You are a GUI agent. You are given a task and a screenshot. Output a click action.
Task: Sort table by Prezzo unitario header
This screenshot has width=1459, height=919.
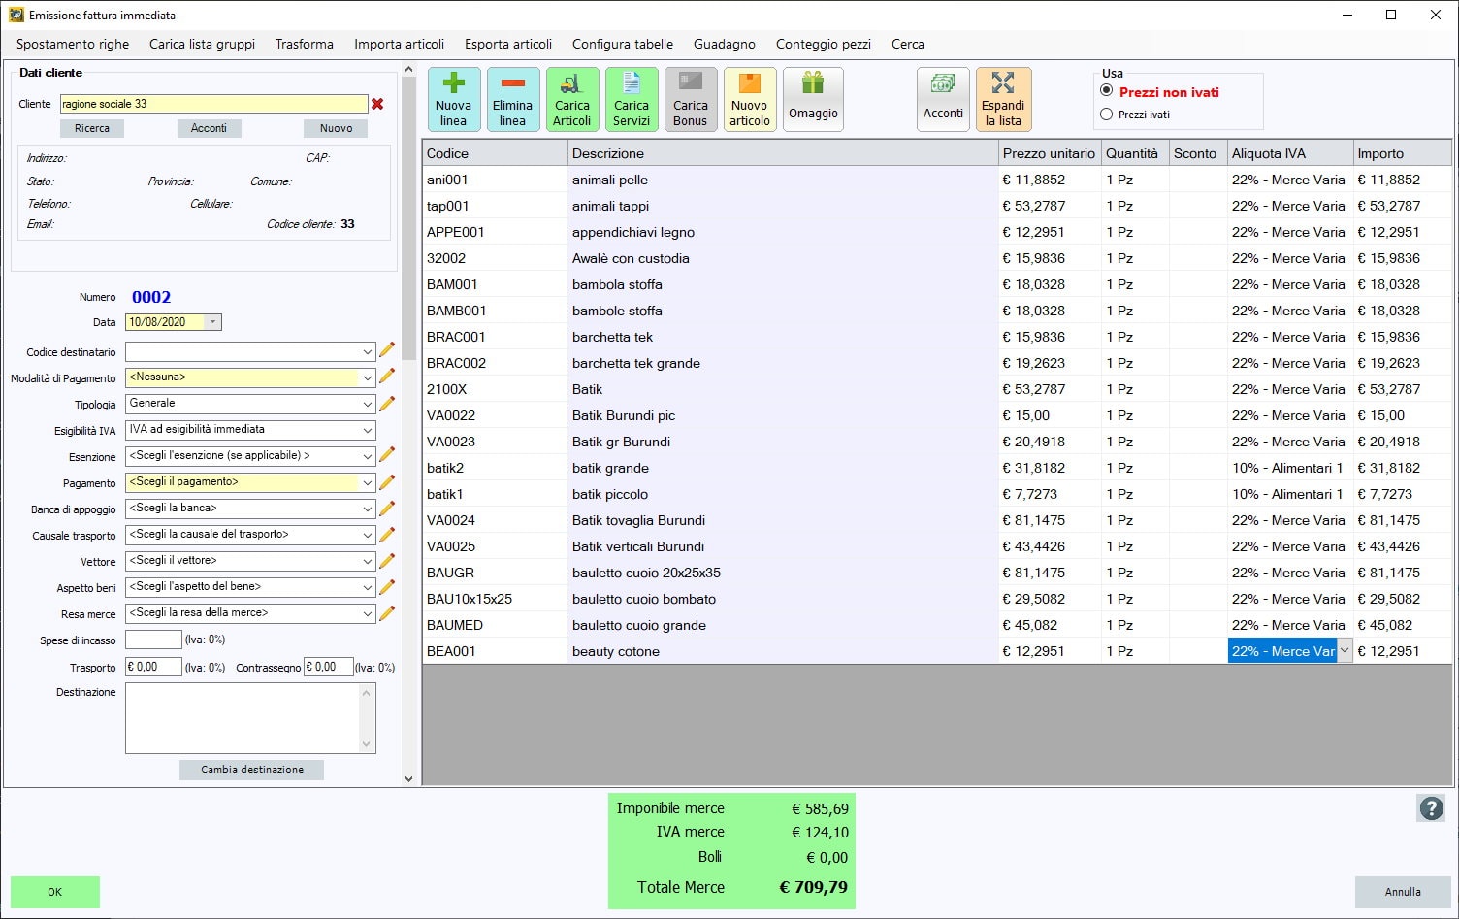pos(1049,153)
